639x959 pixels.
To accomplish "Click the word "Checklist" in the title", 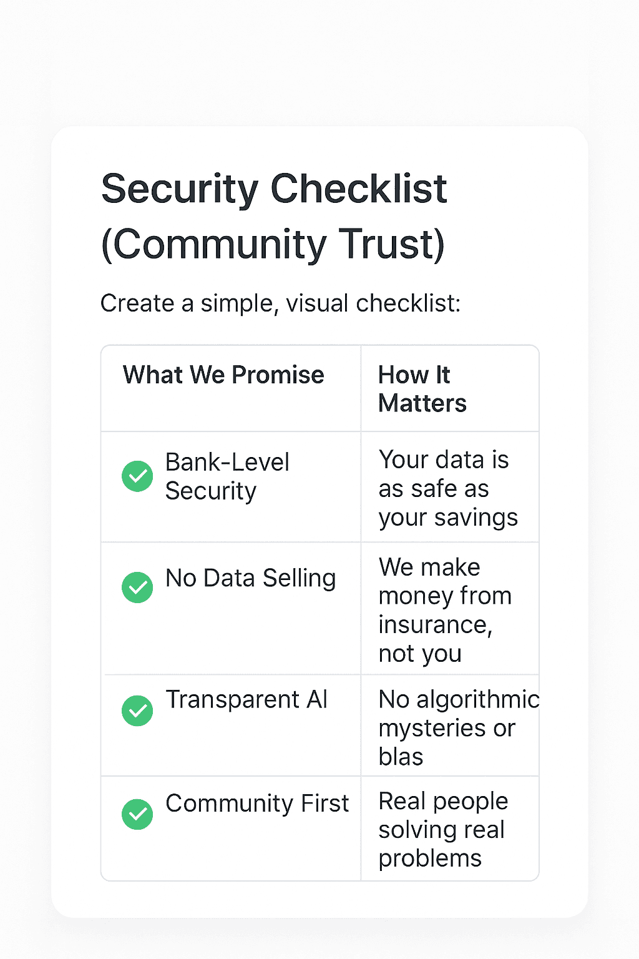I will tap(359, 189).
